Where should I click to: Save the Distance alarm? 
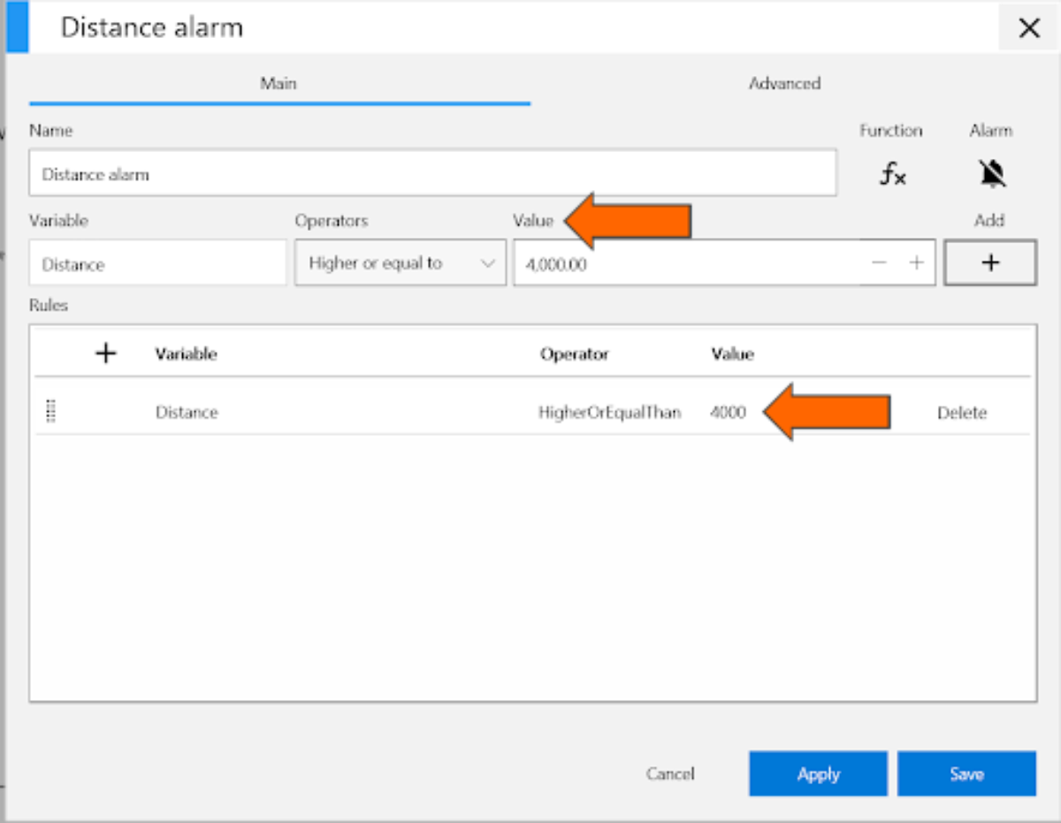966,773
